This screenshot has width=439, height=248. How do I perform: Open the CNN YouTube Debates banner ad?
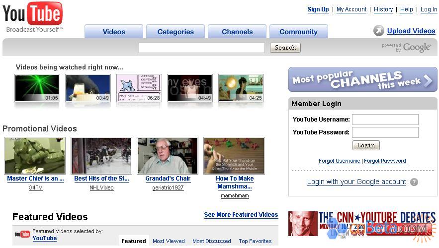click(x=362, y=224)
